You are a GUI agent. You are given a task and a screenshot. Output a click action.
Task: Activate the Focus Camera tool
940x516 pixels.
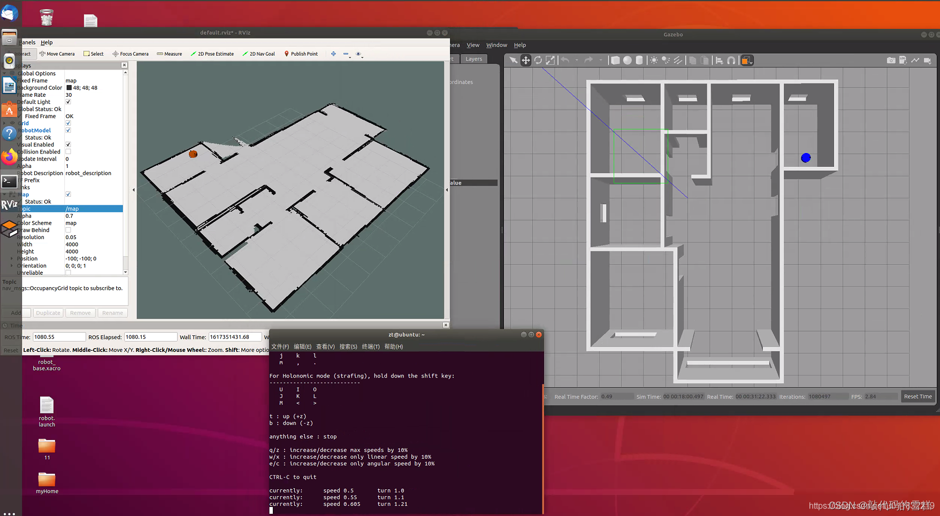coord(131,54)
